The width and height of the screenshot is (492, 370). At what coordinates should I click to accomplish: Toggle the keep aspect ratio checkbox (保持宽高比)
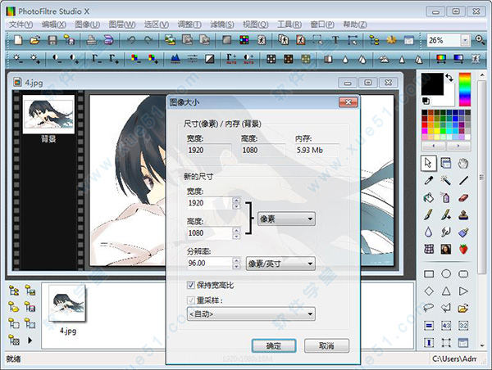pyautogui.click(x=190, y=285)
